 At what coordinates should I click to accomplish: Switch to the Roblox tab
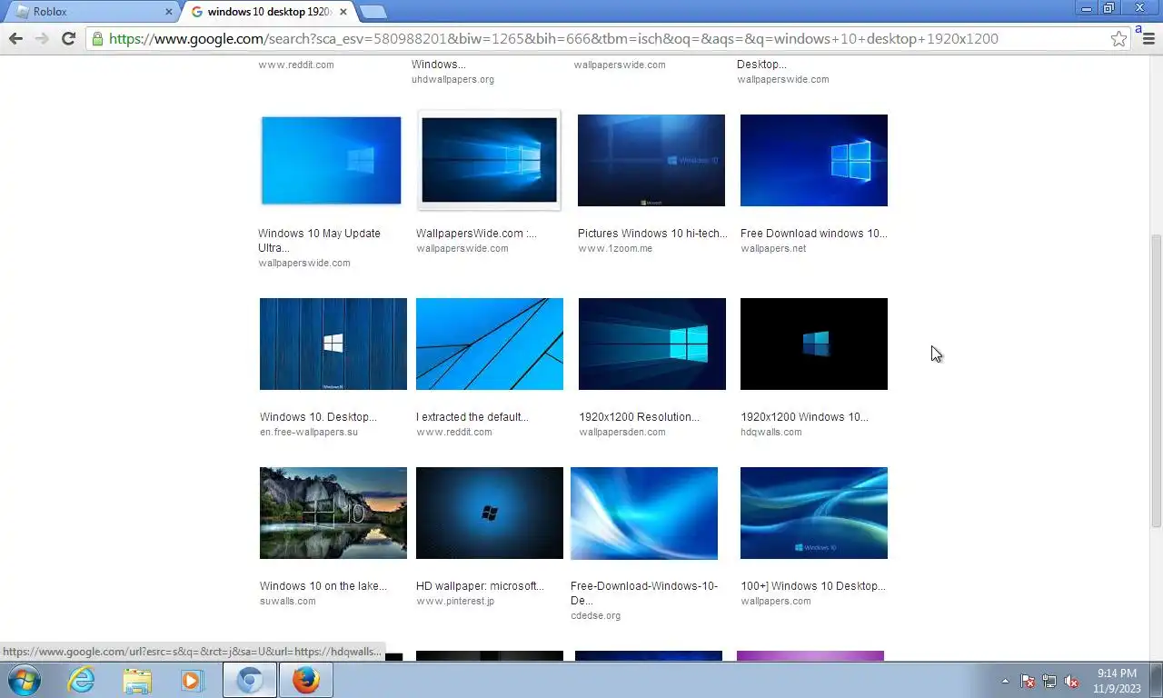point(91,12)
